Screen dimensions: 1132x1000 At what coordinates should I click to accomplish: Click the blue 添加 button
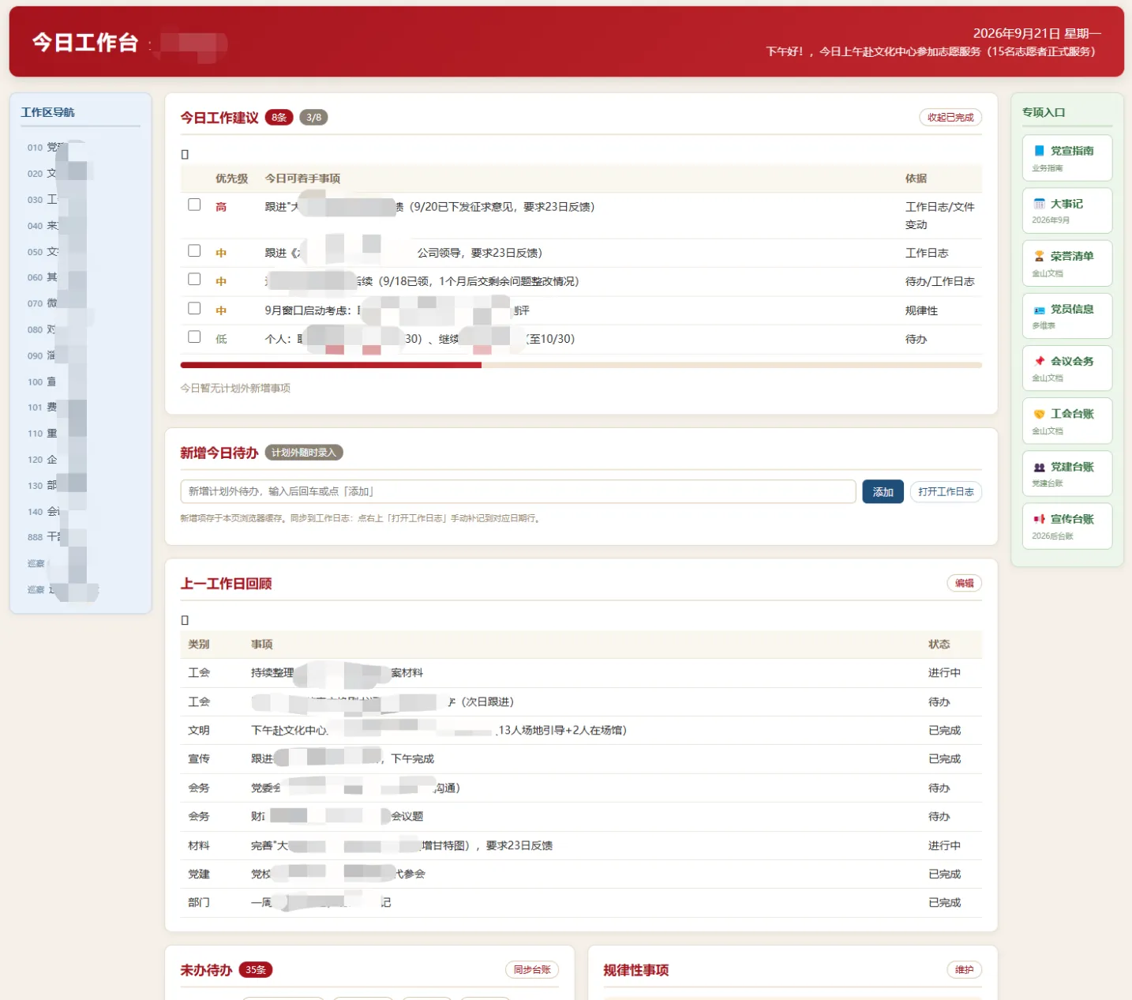pos(883,491)
